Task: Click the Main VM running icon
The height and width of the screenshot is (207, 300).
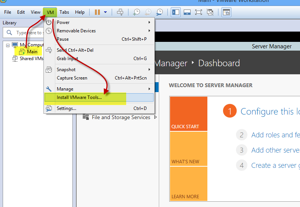Action: coord(22,52)
